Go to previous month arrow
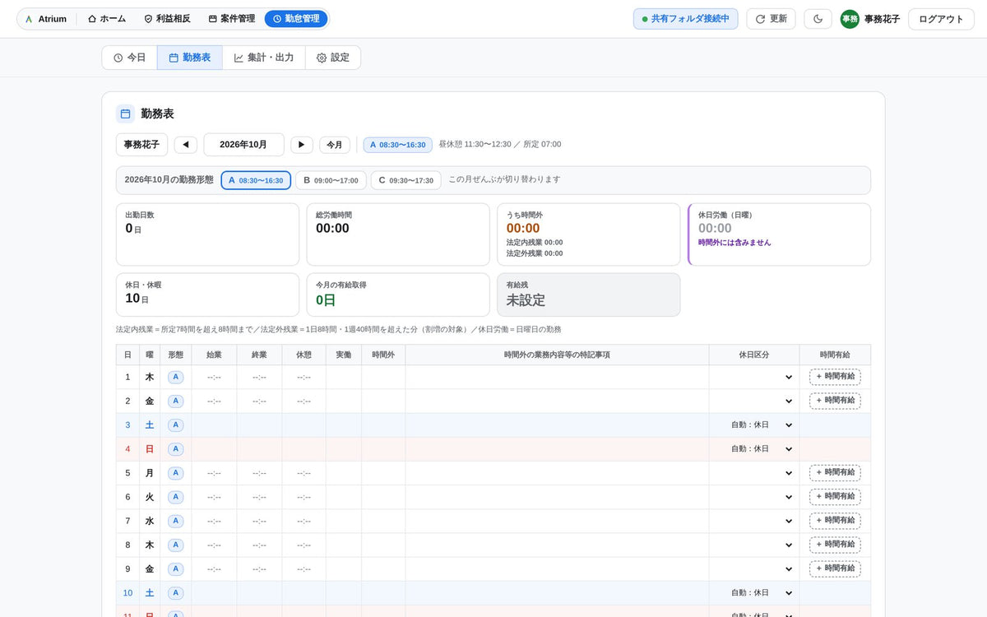This screenshot has width=987, height=617. pos(185,145)
